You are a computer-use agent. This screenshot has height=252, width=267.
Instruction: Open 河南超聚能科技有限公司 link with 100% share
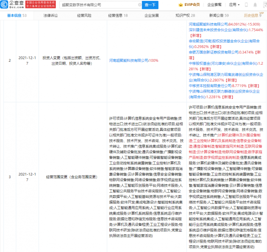click(128, 60)
